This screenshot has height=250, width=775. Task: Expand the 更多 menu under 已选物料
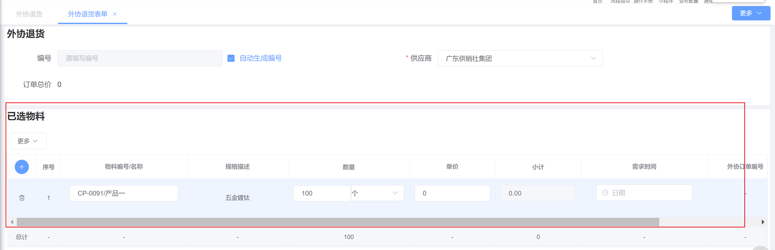pos(28,141)
